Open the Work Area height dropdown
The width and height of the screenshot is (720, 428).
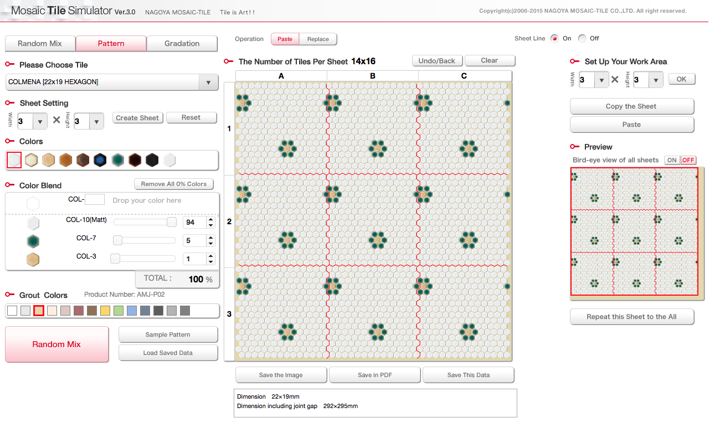pos(656,79)
